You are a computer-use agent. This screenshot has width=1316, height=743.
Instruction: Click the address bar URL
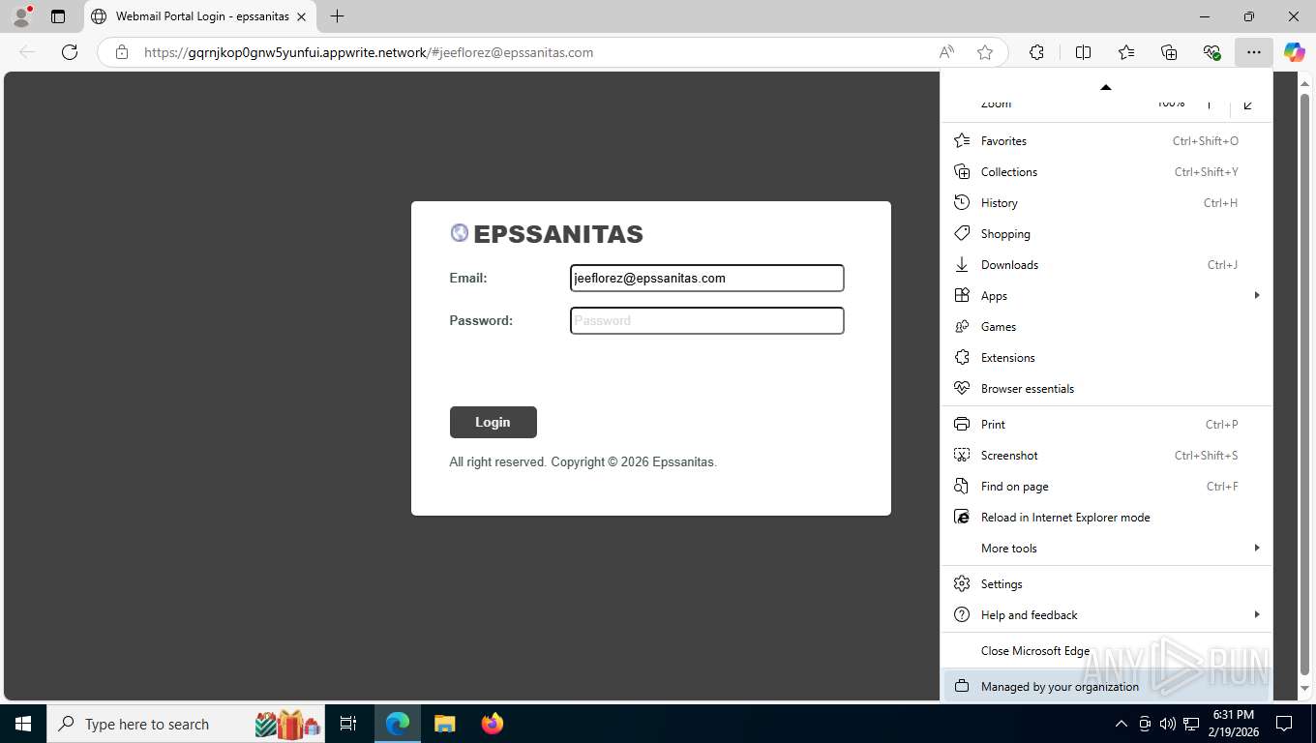pyautogui.click(x=369, y=52)
